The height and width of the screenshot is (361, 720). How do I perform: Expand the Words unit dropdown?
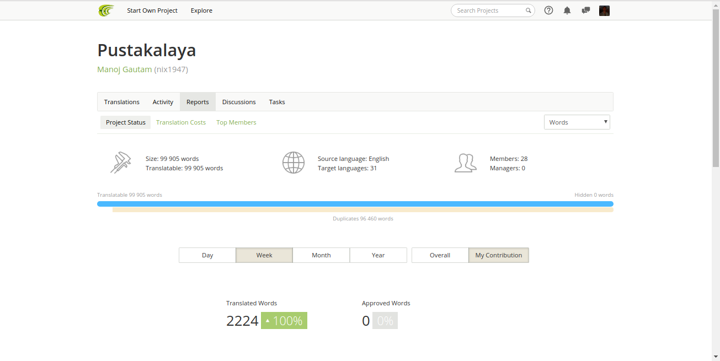point(577,122)
